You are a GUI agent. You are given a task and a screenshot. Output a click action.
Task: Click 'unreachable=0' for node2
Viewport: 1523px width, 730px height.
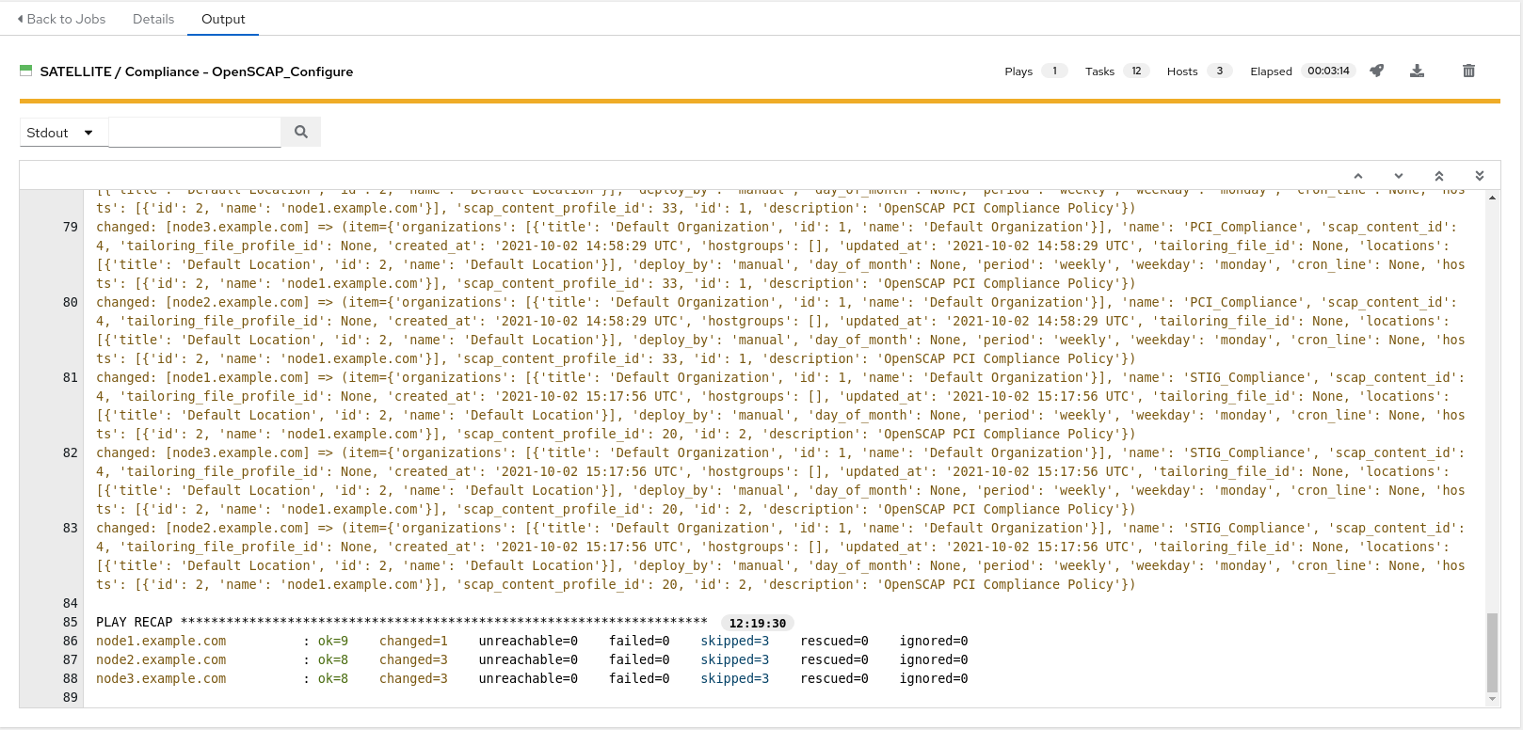(x=528, y=659)
